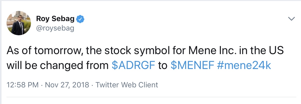Click the Nov 27, 2018 date
301x104 pixels.
point(67,85)
